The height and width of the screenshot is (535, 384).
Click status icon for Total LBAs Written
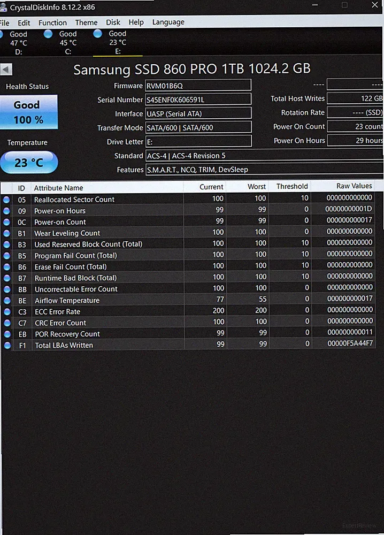7,345
